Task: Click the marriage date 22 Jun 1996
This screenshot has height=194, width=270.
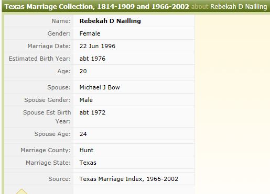Action: pyautogui.click(x=98, y=46)
